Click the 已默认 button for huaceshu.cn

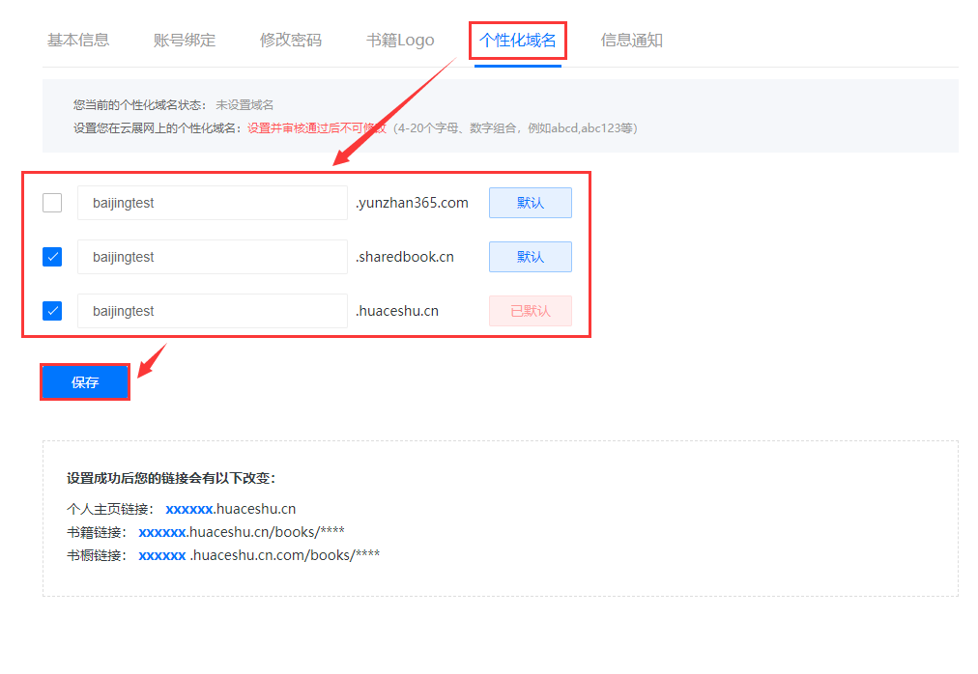click(530, 311)
